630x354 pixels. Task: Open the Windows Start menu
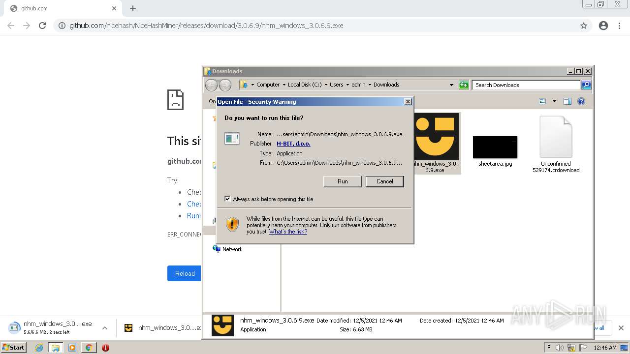13,347
